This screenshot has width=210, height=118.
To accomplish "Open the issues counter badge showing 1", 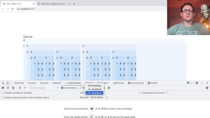I will tap(189, 83).
